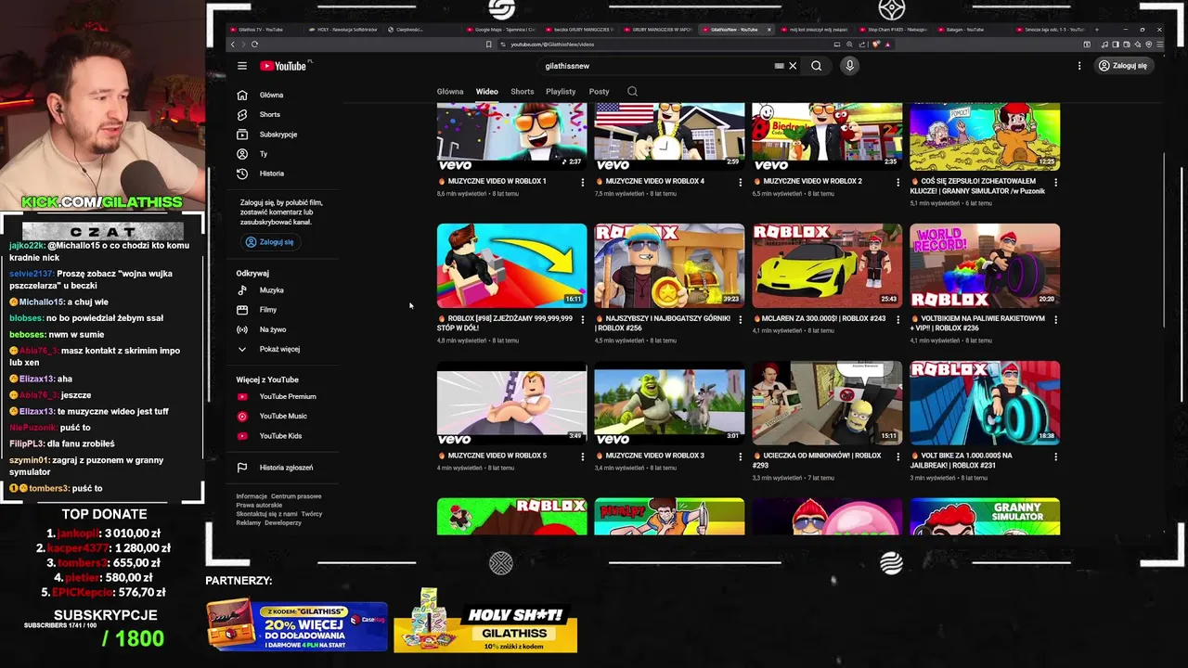Open the YouTube hamburger guide menu
Viewport: 1188px width, 668px height.
241,66
